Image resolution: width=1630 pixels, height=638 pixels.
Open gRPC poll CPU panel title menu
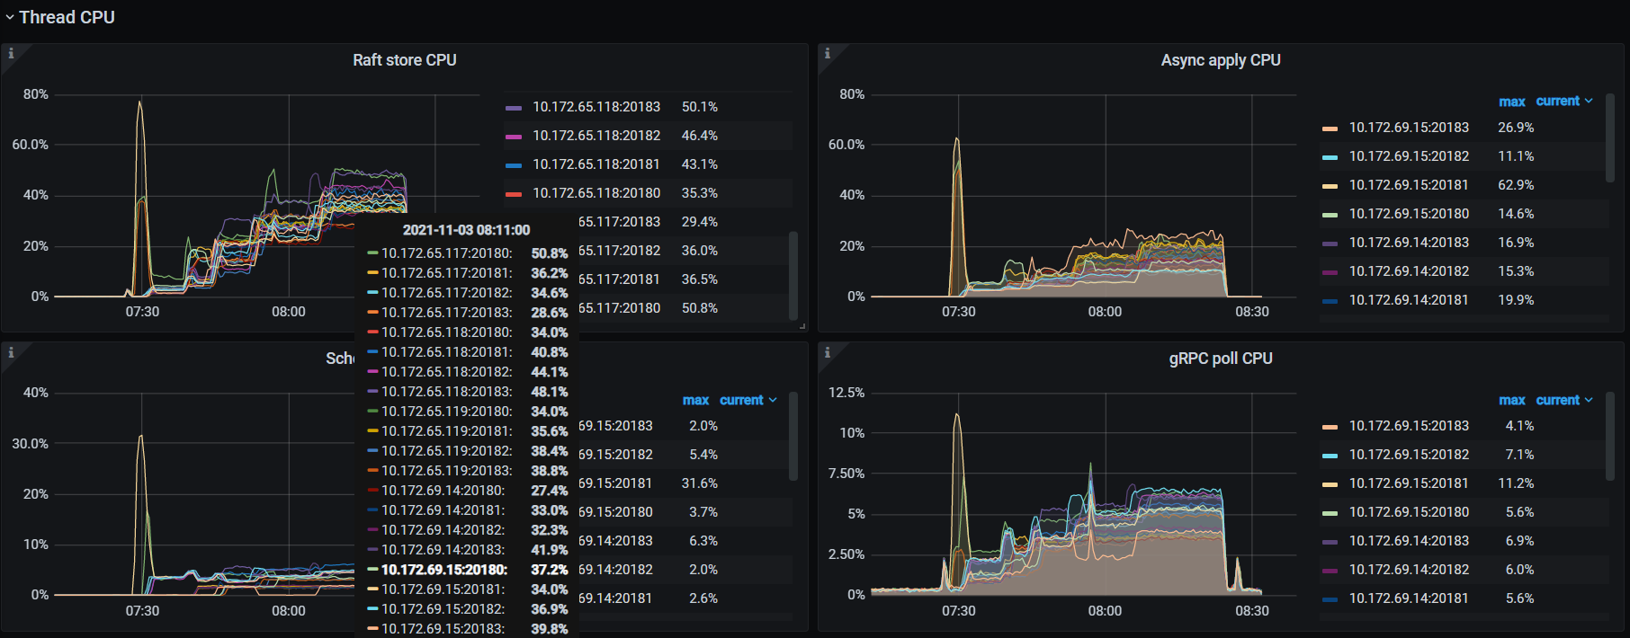[x=1220, y=359]
